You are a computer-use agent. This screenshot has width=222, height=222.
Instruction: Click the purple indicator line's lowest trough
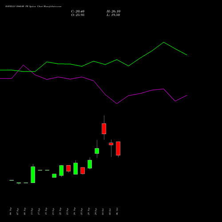click(117, 103)
